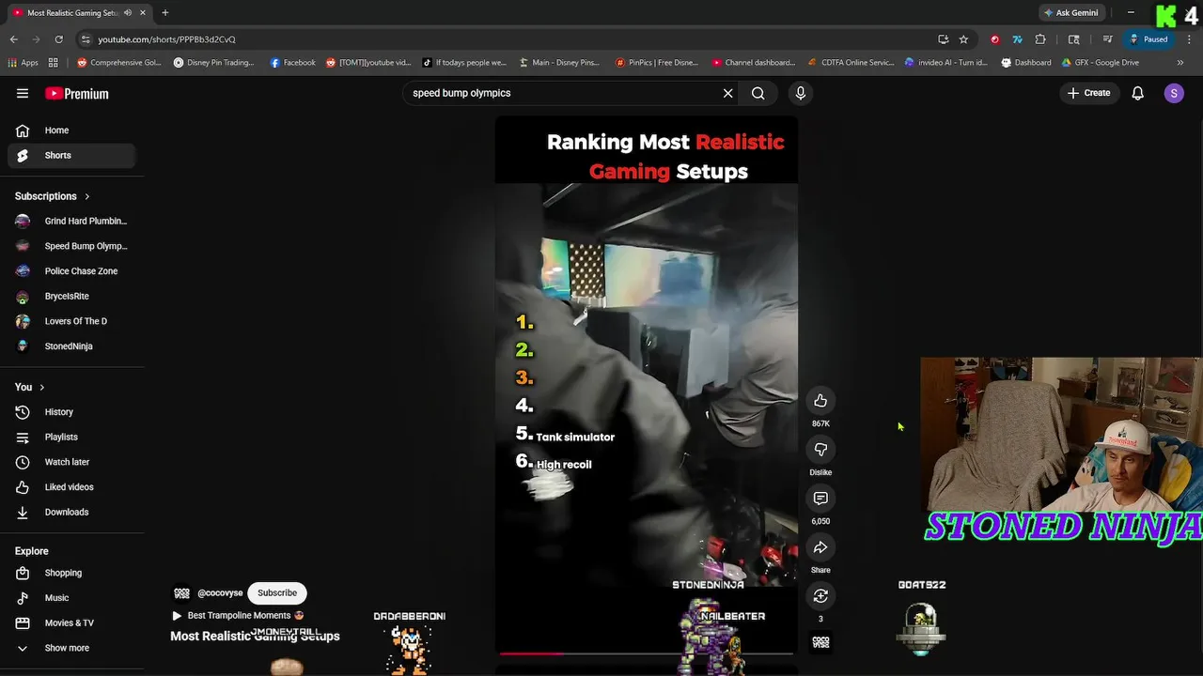Open Playlists in sidebar
Viewport: 1203px width, 676px height.
click(71, 437)
